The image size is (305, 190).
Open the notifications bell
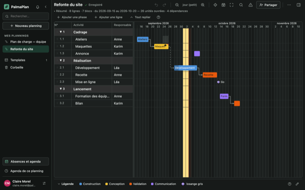pos(37,7)
